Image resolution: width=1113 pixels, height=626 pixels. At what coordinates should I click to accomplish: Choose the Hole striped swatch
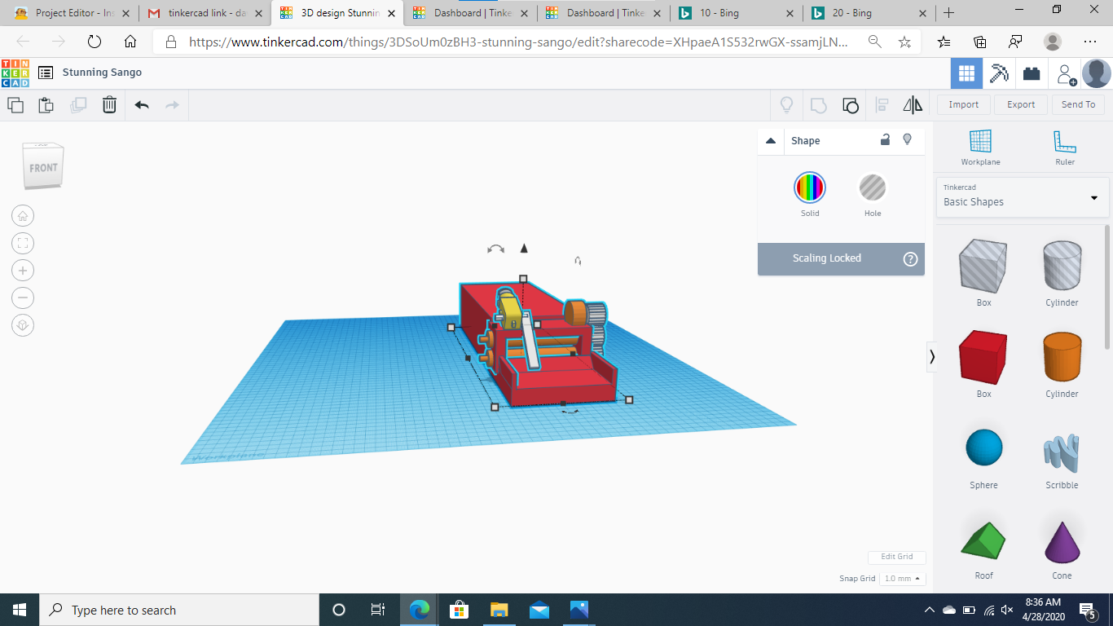pos(873,188)
